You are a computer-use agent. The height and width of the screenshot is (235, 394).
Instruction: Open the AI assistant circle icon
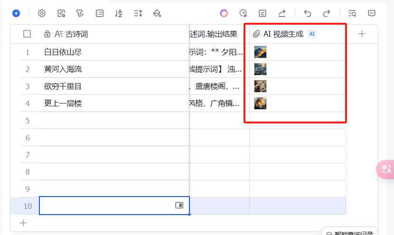point(224,13)
